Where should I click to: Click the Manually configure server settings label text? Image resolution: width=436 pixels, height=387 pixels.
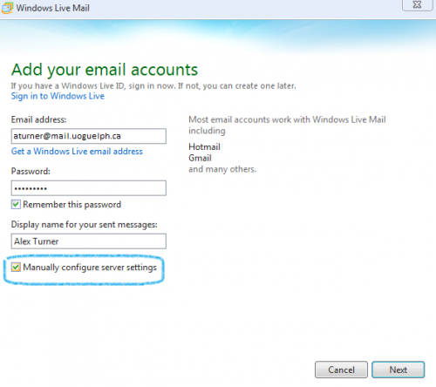(90, 268)
